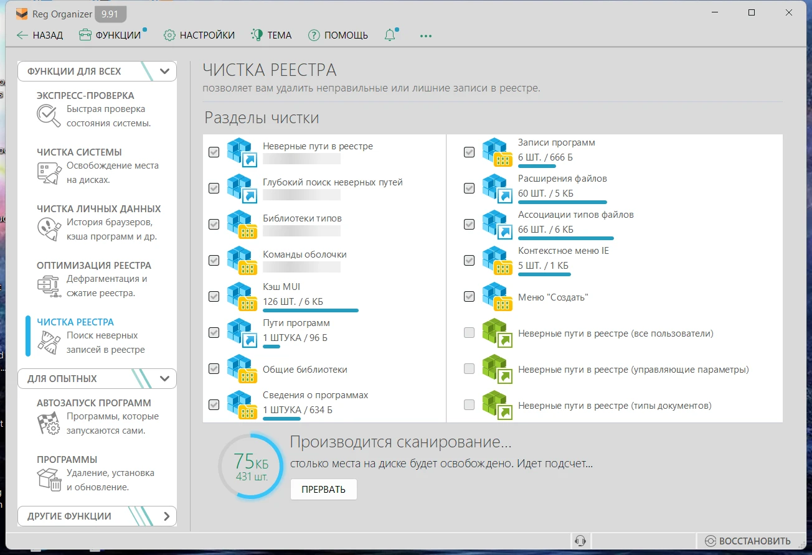The image size is (812, 555).
Task: Click the ВОССТАНОВИТЬ button
Action: click(x=748, y=541)
